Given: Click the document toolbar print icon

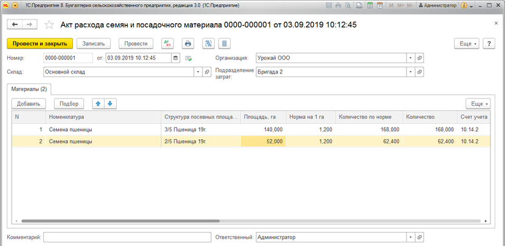Looking at the screenshot, I should coord(188,44).
